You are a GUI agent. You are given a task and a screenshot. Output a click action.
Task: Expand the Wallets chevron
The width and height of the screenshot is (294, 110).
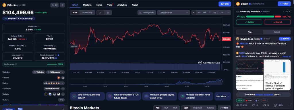point(63,94)
